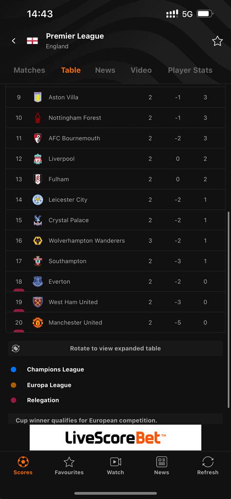Tap the maroon Relegation legend dot
Viewport: 231px width, 499px height.
click(x=13, y=400)
